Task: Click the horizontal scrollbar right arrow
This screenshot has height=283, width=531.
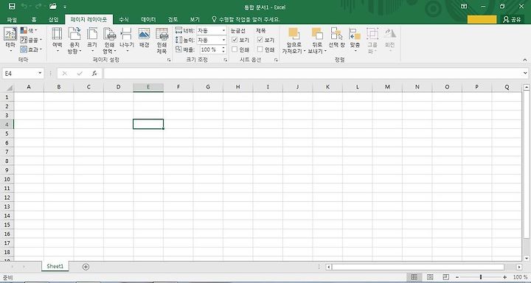Action: point(518,267)
